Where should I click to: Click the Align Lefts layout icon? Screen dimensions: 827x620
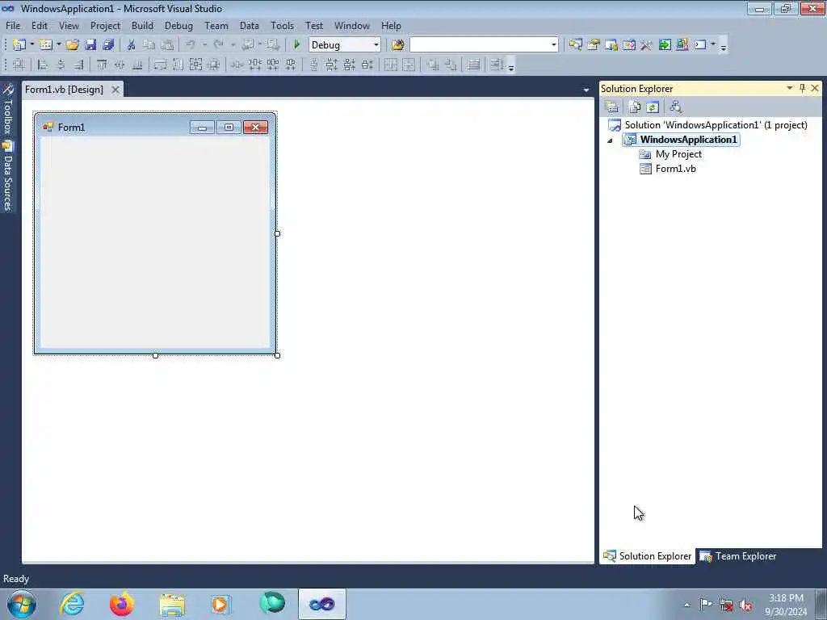[43, 65]
